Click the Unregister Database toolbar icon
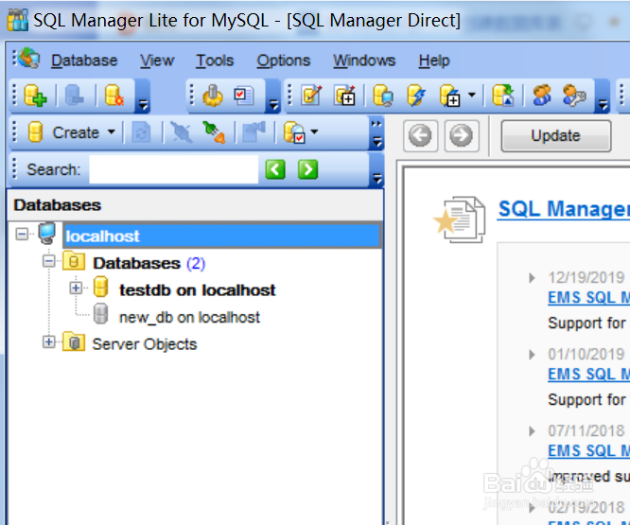 point(75,96)
